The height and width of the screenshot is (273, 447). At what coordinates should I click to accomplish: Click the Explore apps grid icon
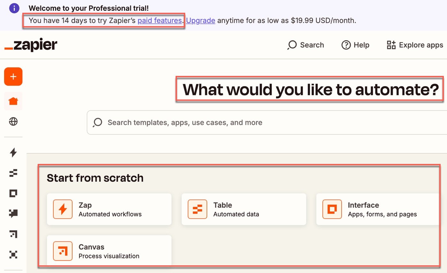click(x=391, y=45)
